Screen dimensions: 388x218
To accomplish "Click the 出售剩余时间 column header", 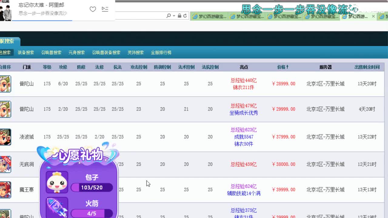I will point(367,67).
